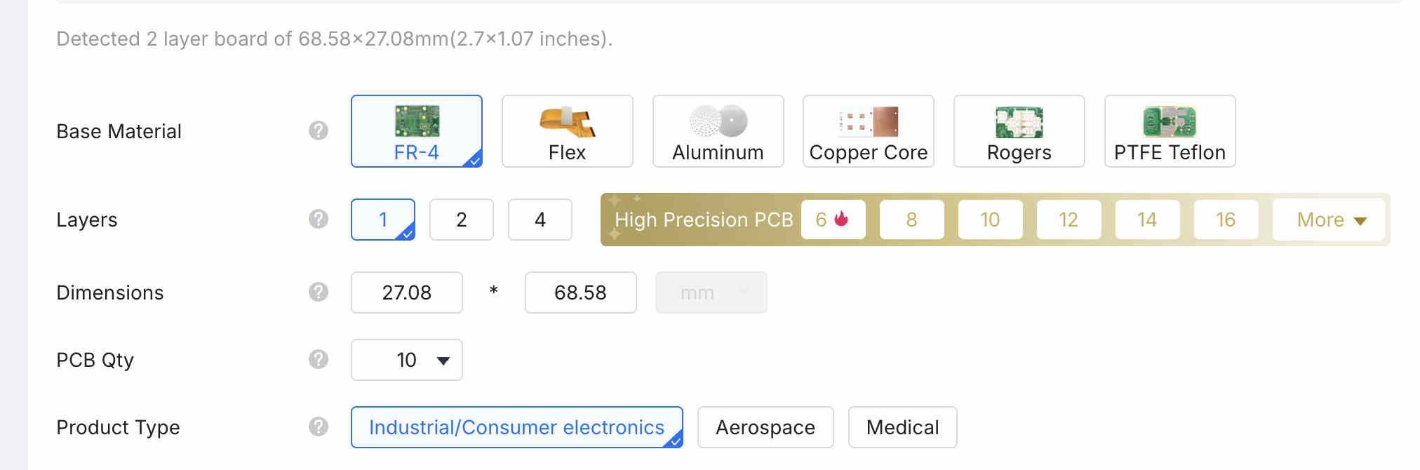Open the mm units dropdown
Viewport: 1420px width, 470px height.
click(x=711, y=293)
